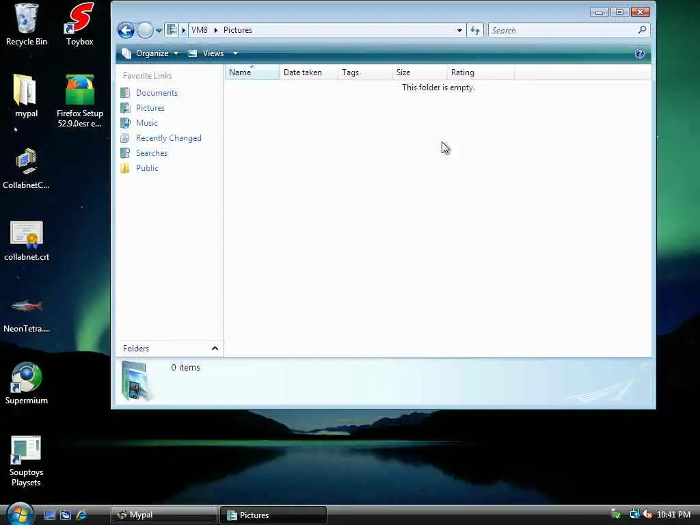This screenshot has width=700, height=525.
Task: Expand the arrow between VM8 and Pictures
Action: (215, 30)
